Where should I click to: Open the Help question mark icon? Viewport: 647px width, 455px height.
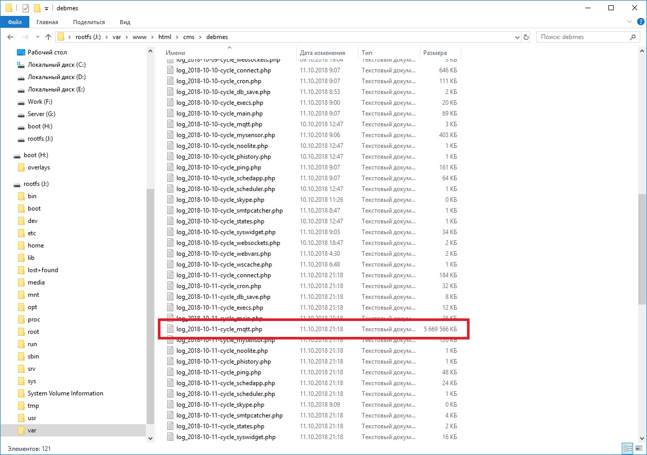(640, 22)
